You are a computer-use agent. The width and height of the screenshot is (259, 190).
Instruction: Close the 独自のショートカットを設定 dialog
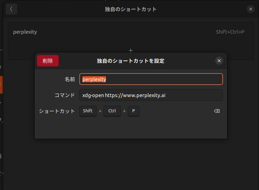[219, 61]
